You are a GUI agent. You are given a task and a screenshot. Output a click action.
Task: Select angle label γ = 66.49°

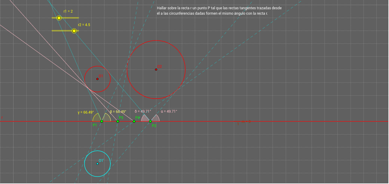[86, 112]
